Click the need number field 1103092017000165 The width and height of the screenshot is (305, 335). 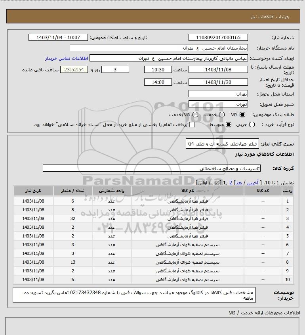coord(218,37)
